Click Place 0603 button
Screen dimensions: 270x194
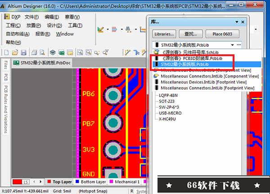(222, 34)
